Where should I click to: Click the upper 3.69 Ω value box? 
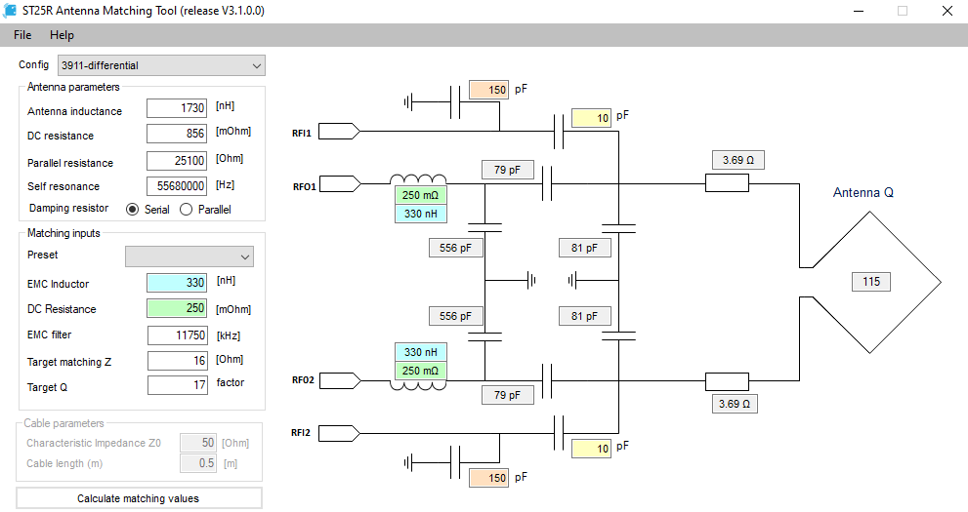pos(738,160)
